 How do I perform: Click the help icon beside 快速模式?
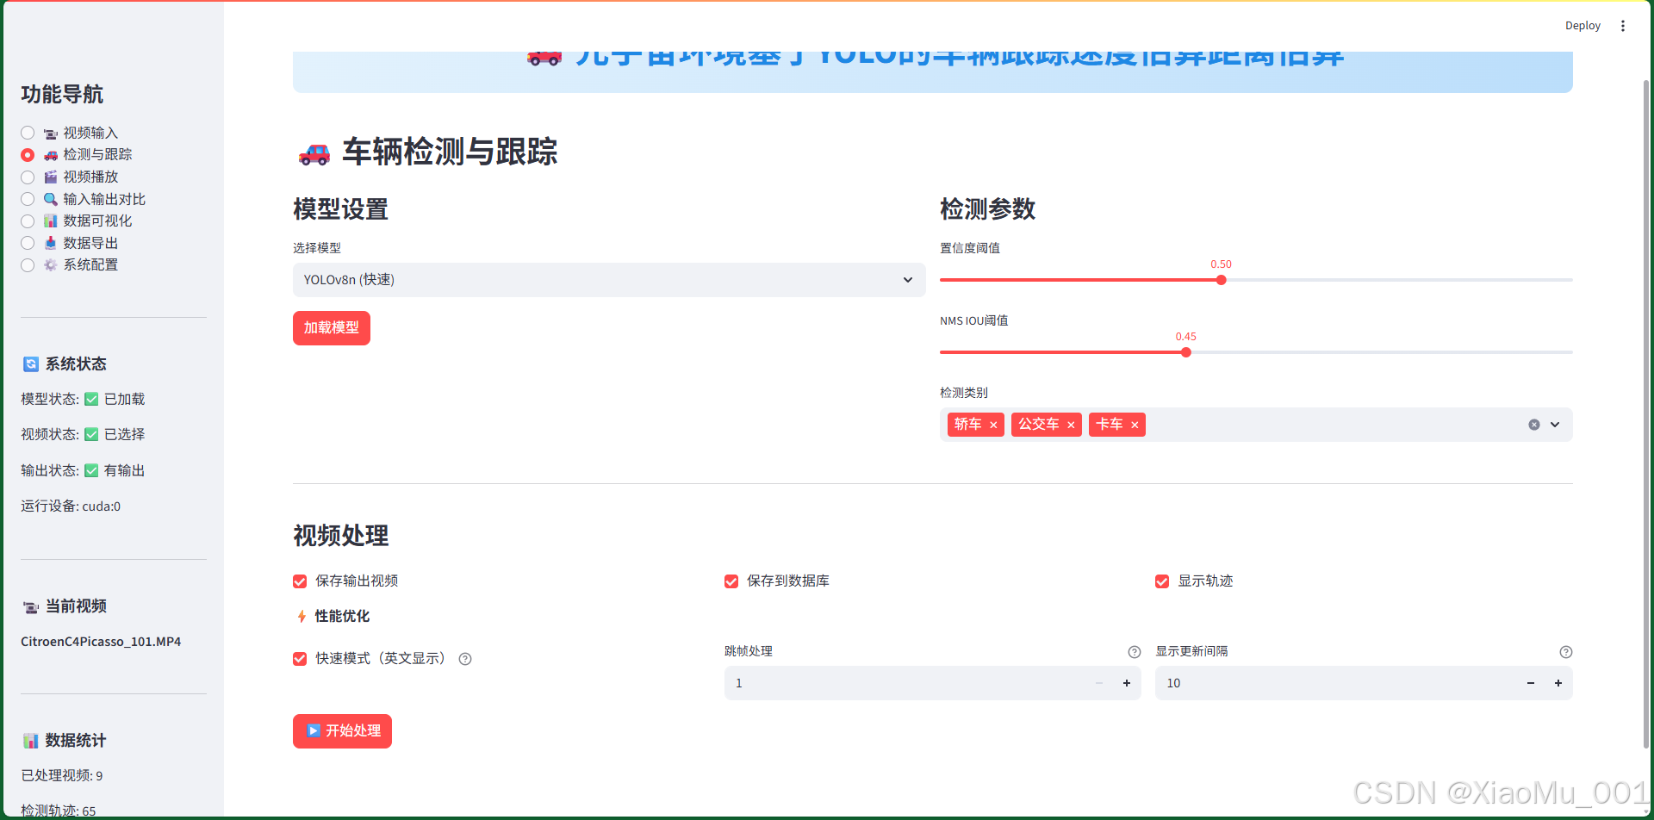(465, 658)
